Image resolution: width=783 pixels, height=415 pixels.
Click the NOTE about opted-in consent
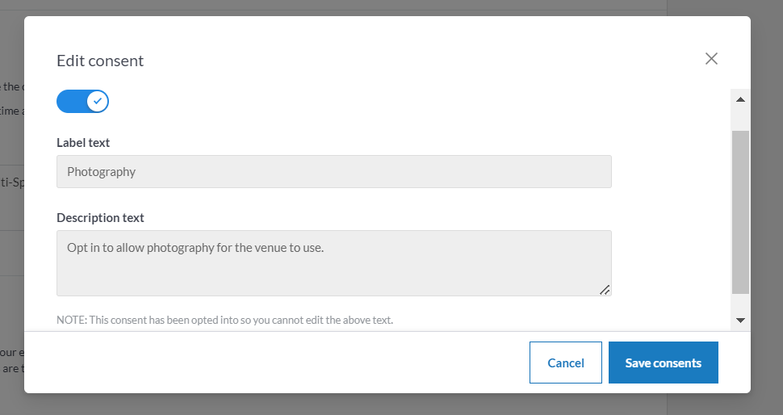[x=224, y=320]
